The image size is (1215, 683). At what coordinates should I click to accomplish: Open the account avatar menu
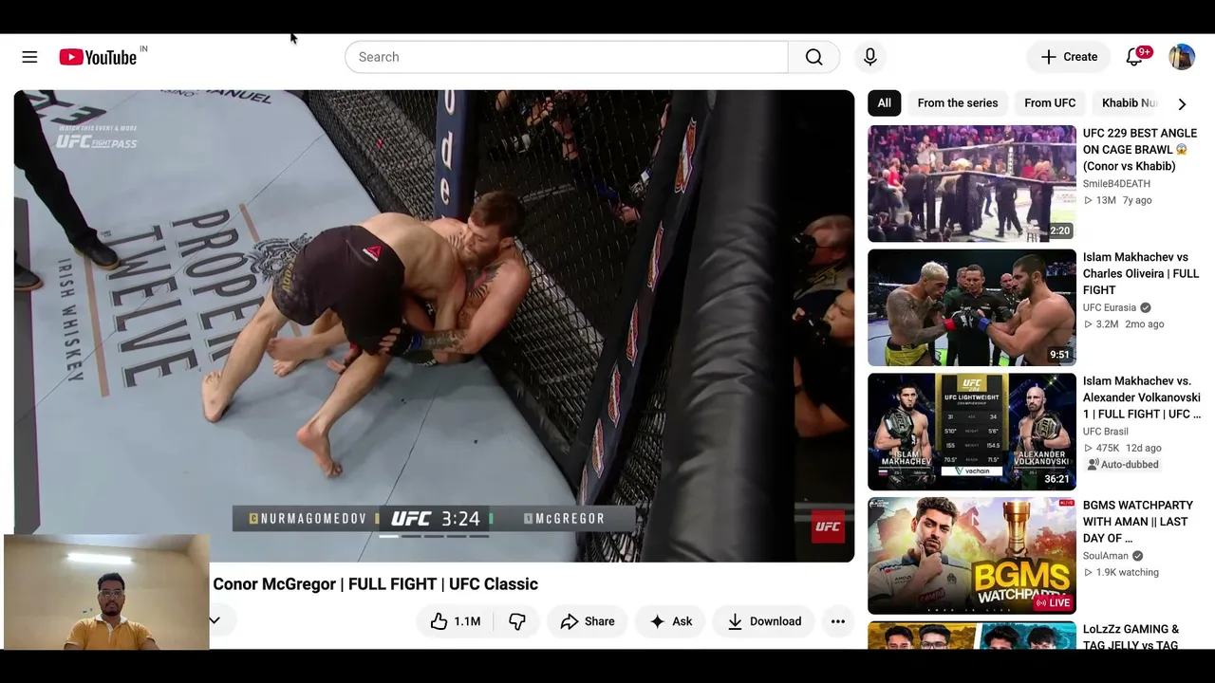tap(1182, 57)
